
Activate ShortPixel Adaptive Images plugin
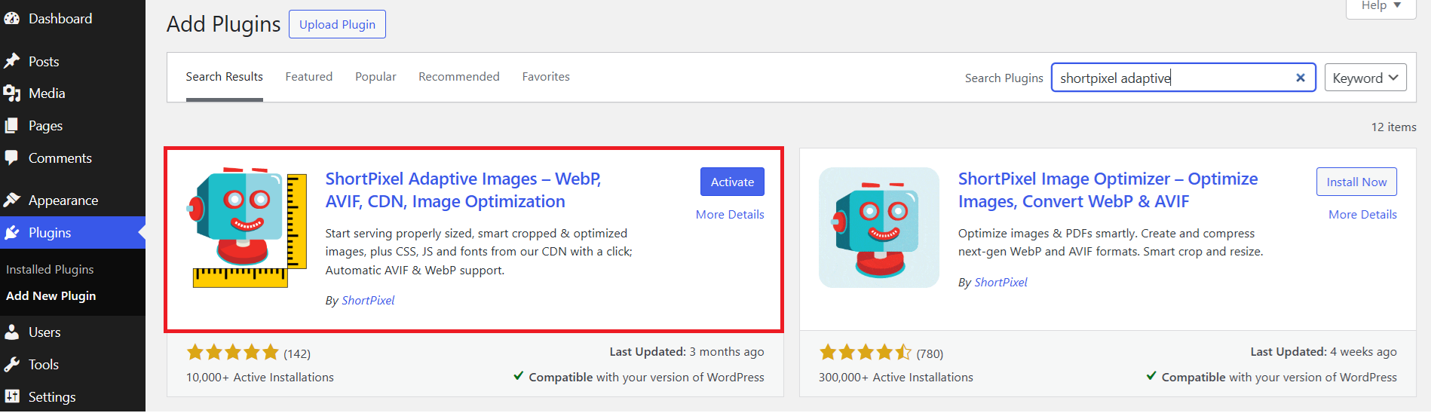pos(732,182)
